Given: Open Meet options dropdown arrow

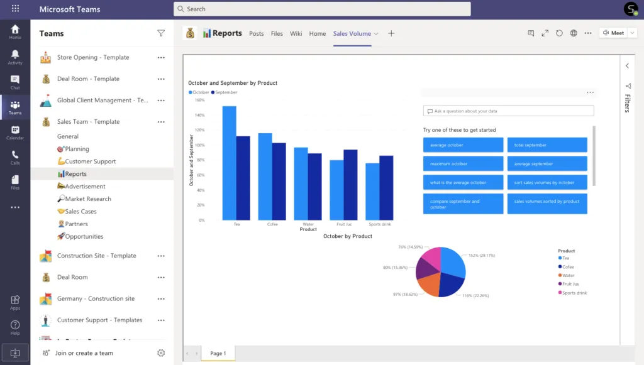Looking at the screenshot, I should 633,33.
